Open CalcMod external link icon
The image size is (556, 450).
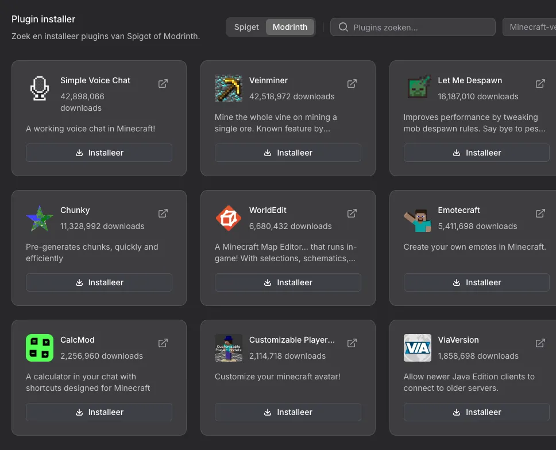[163, 343]
